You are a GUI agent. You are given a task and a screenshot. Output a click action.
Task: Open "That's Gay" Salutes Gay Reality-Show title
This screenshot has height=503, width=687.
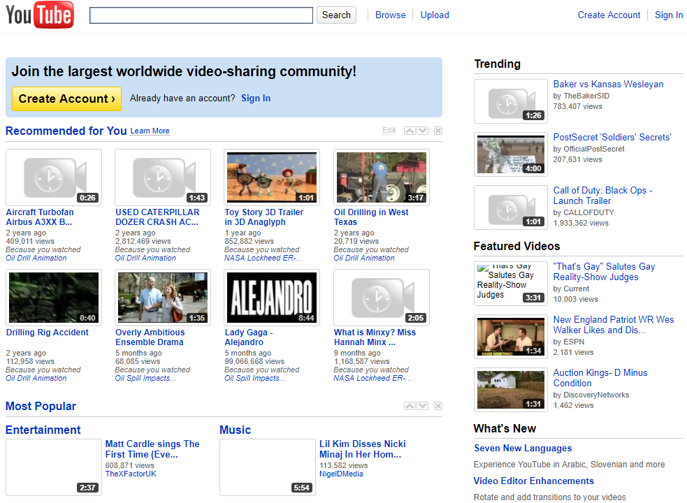click(604, 272)
